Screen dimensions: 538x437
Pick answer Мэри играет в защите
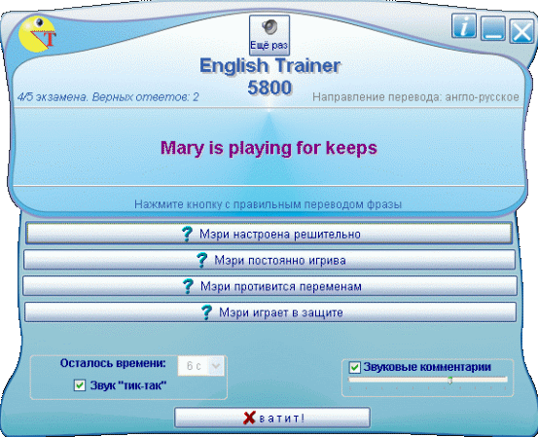pos(270,312)
